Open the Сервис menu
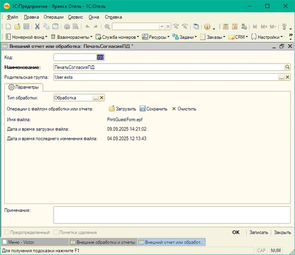This screenshot has width=295, height=255. coord(75,17)
